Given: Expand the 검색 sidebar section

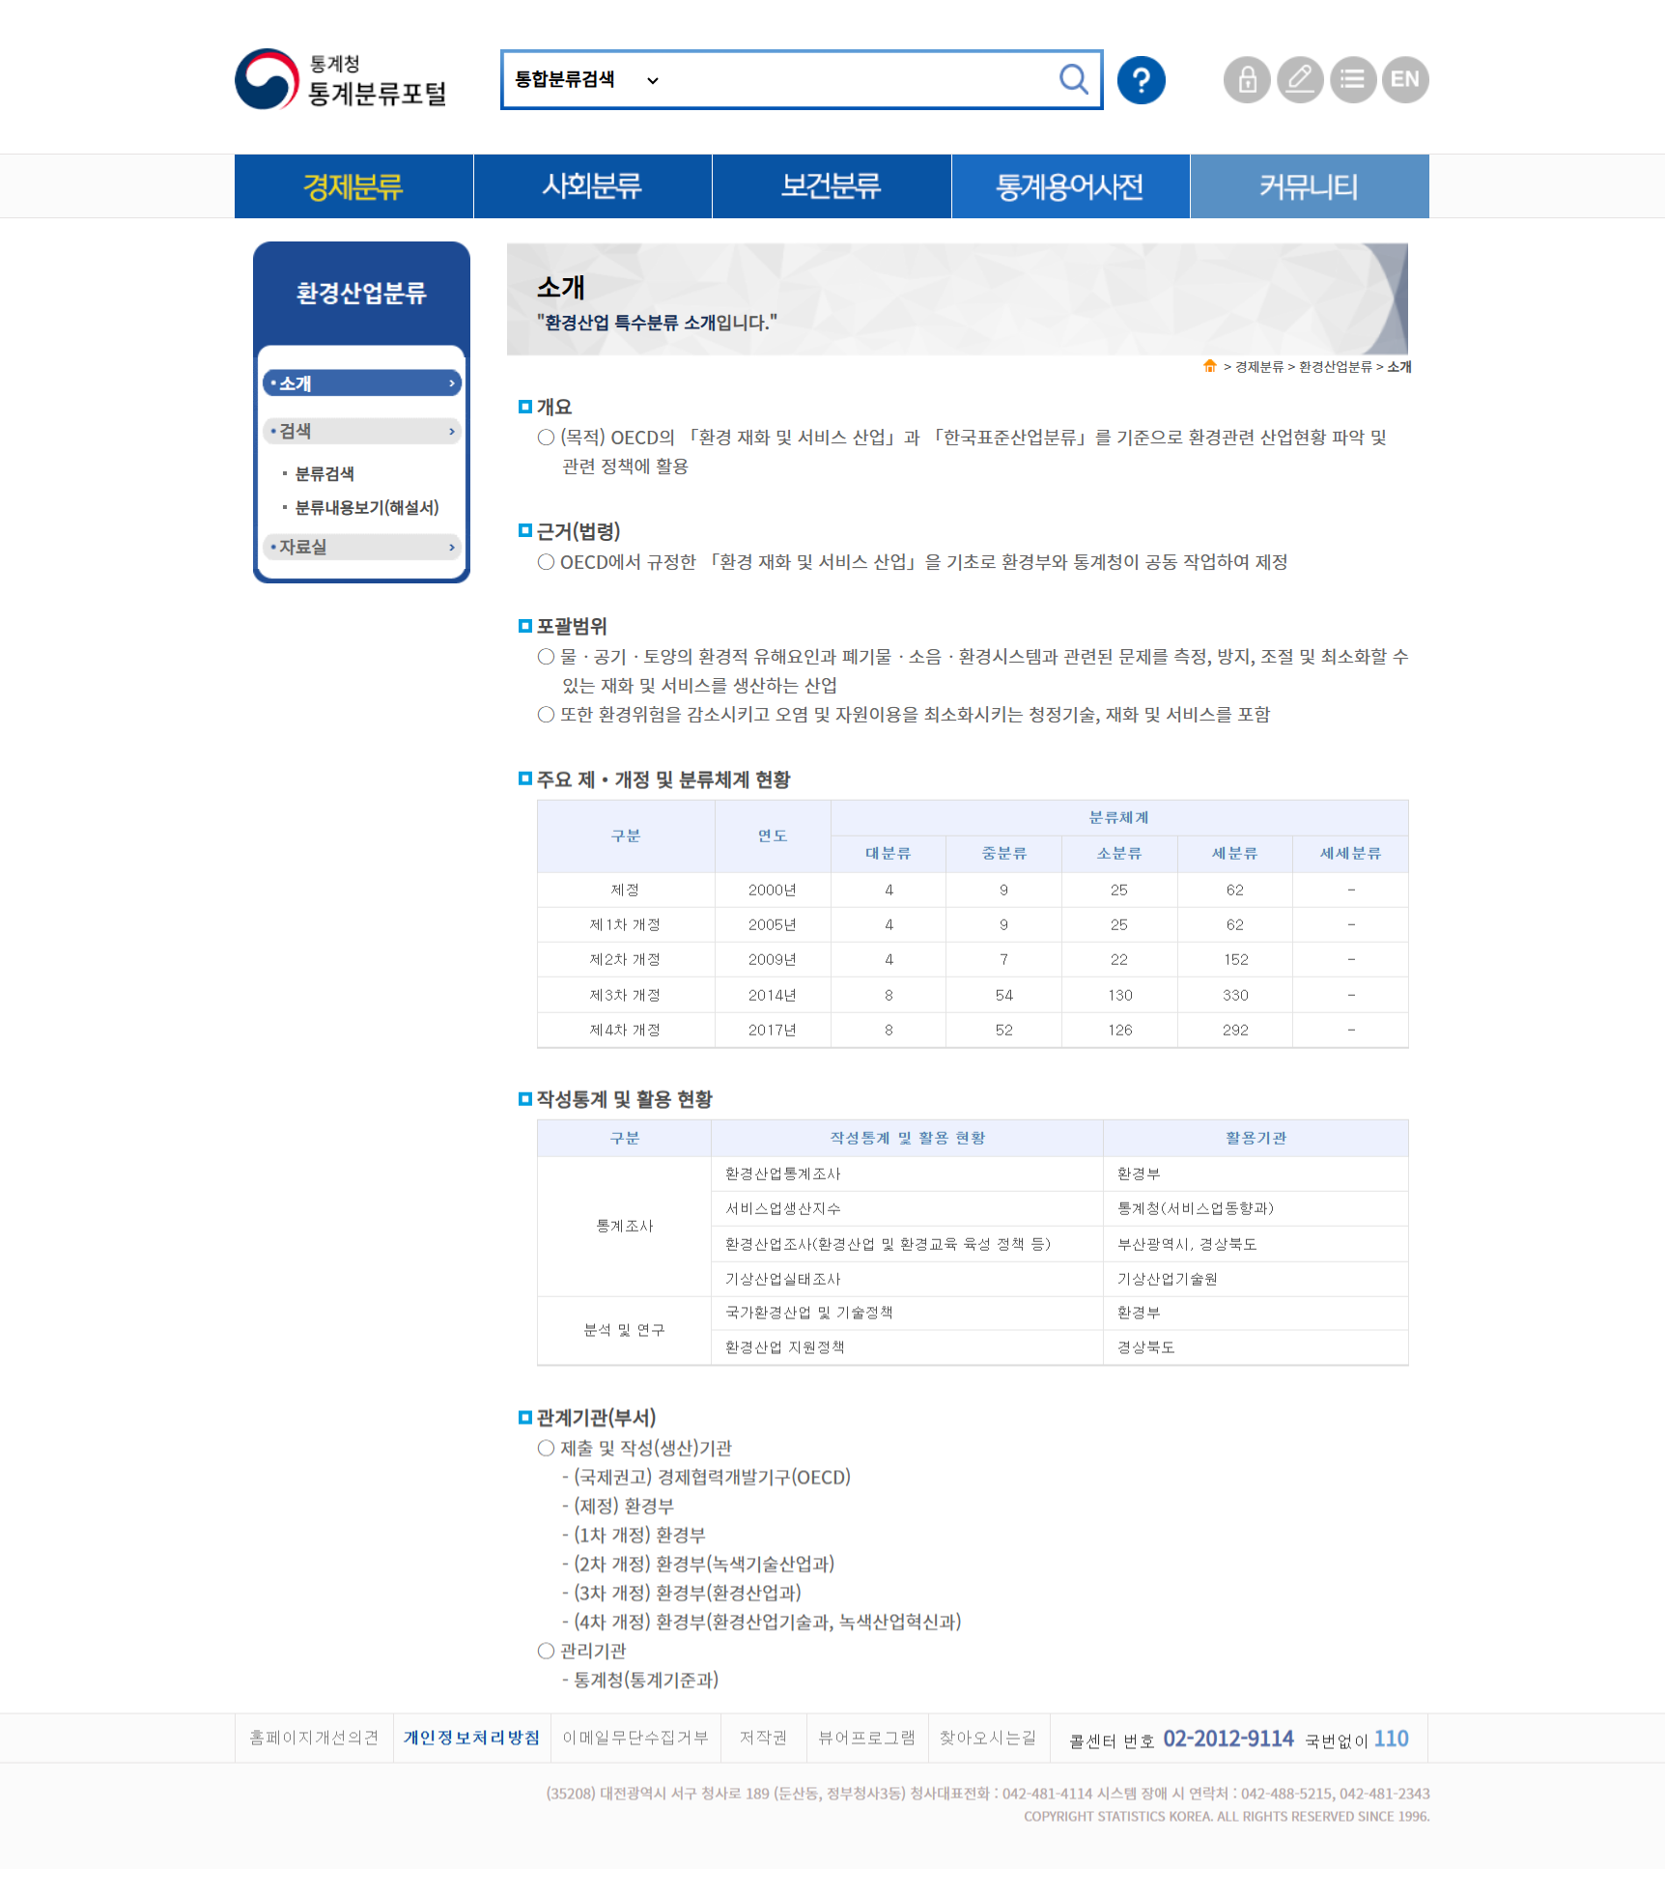Looking at the screenshot, I should (x=361, y=431).
